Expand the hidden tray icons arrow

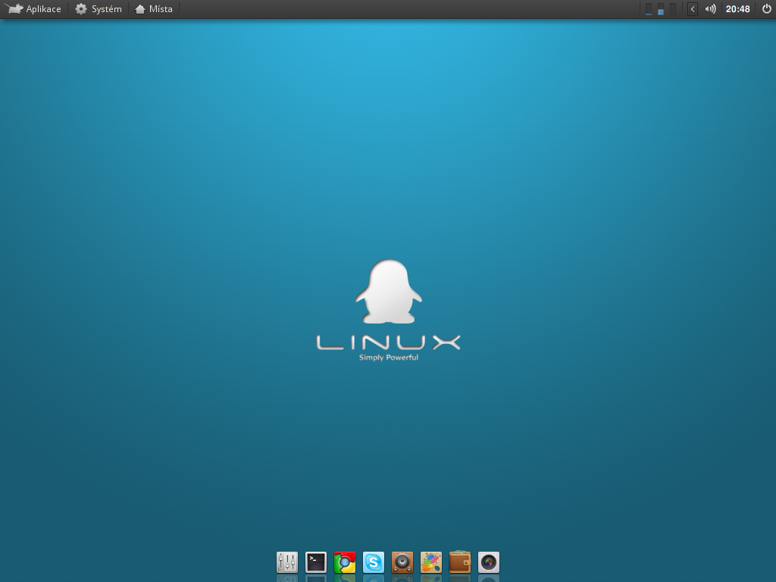[693, 9]
